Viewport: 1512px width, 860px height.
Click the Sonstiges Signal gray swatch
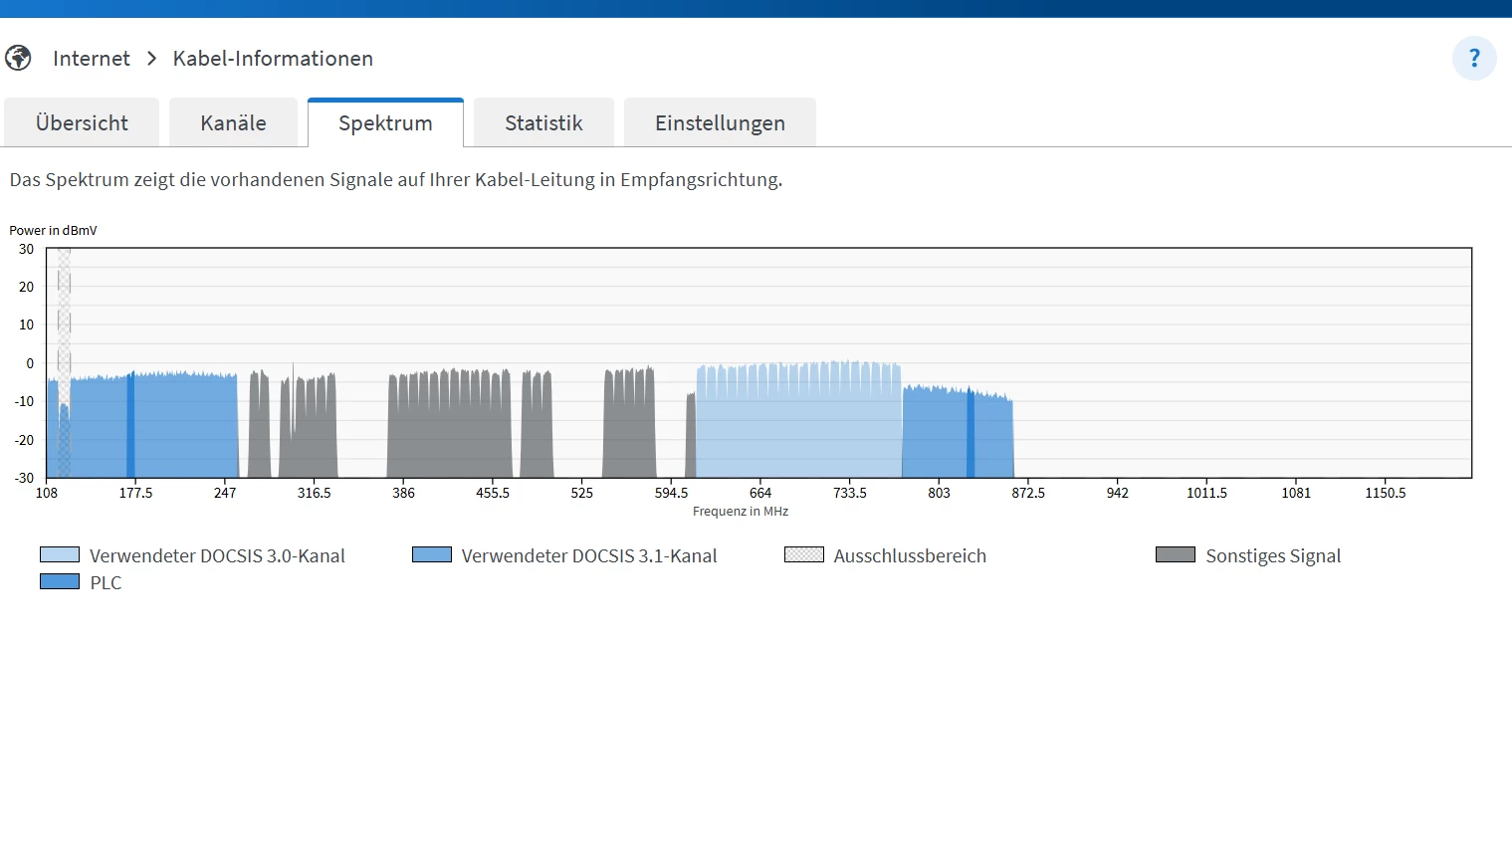(1176, 554)
